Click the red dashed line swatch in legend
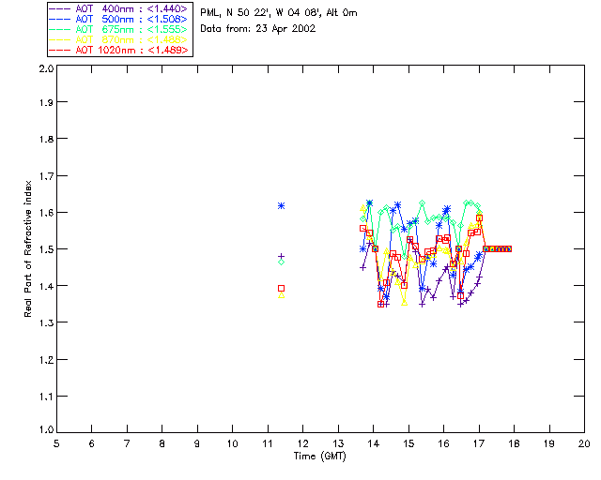Screen dimensions: 601x480 [60, 50]
